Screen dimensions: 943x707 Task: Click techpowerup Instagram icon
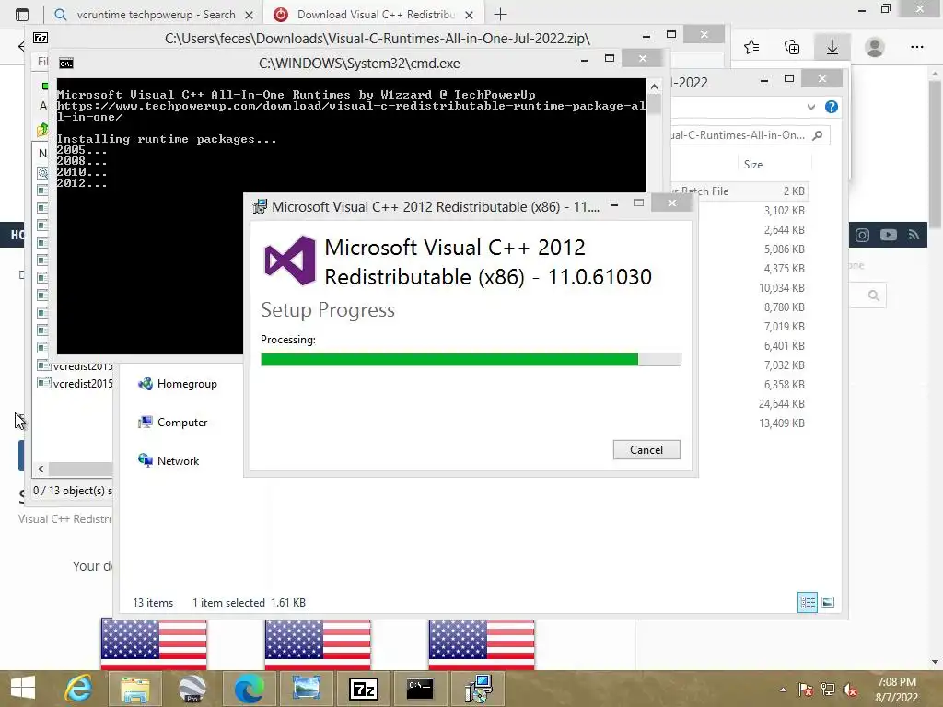[862, 235]
